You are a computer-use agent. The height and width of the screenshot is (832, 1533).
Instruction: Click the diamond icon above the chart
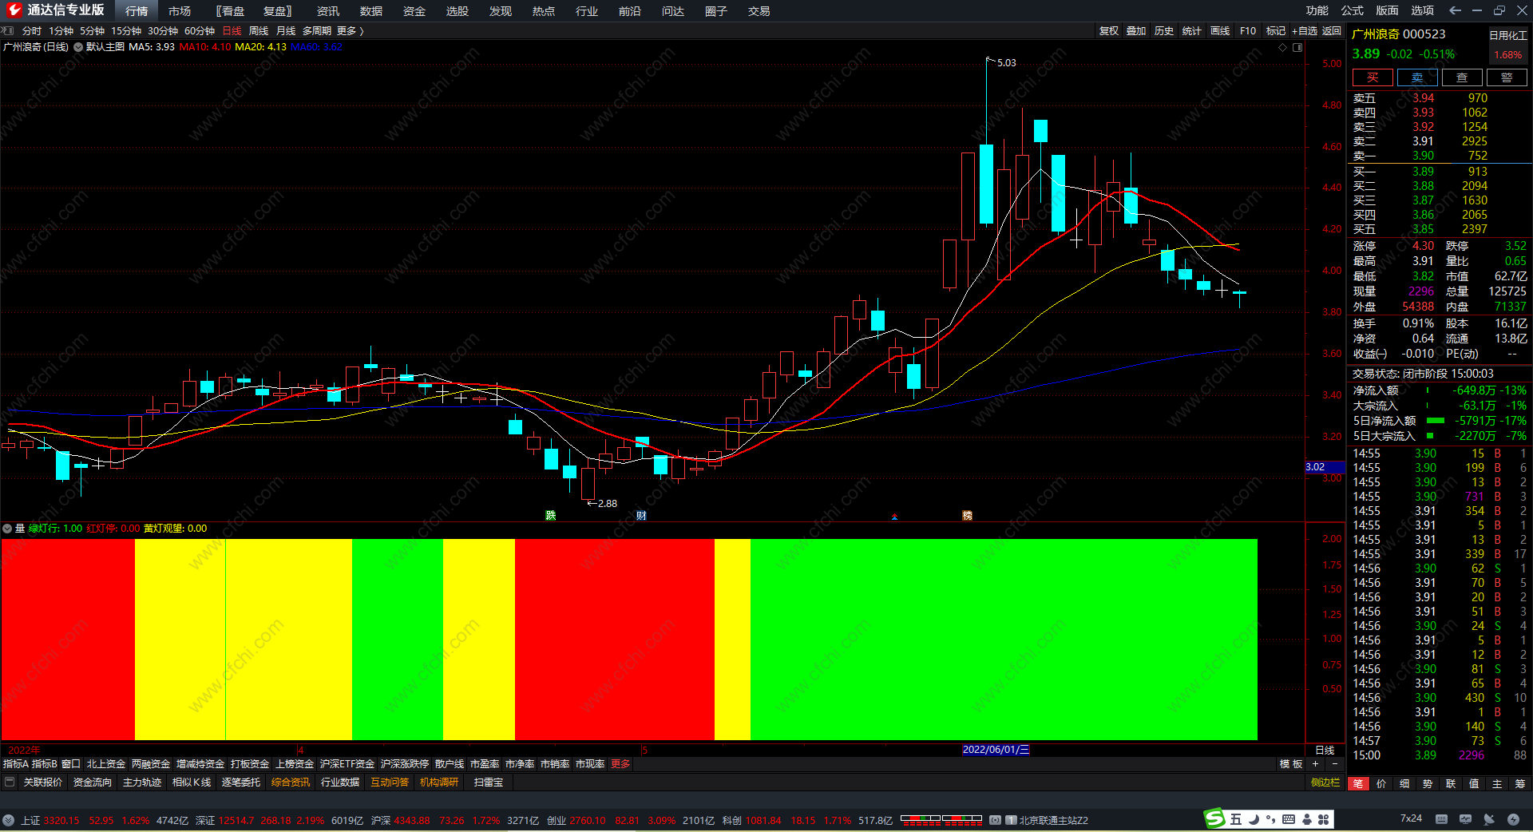pyautogui.click(x=1283, y=47)
